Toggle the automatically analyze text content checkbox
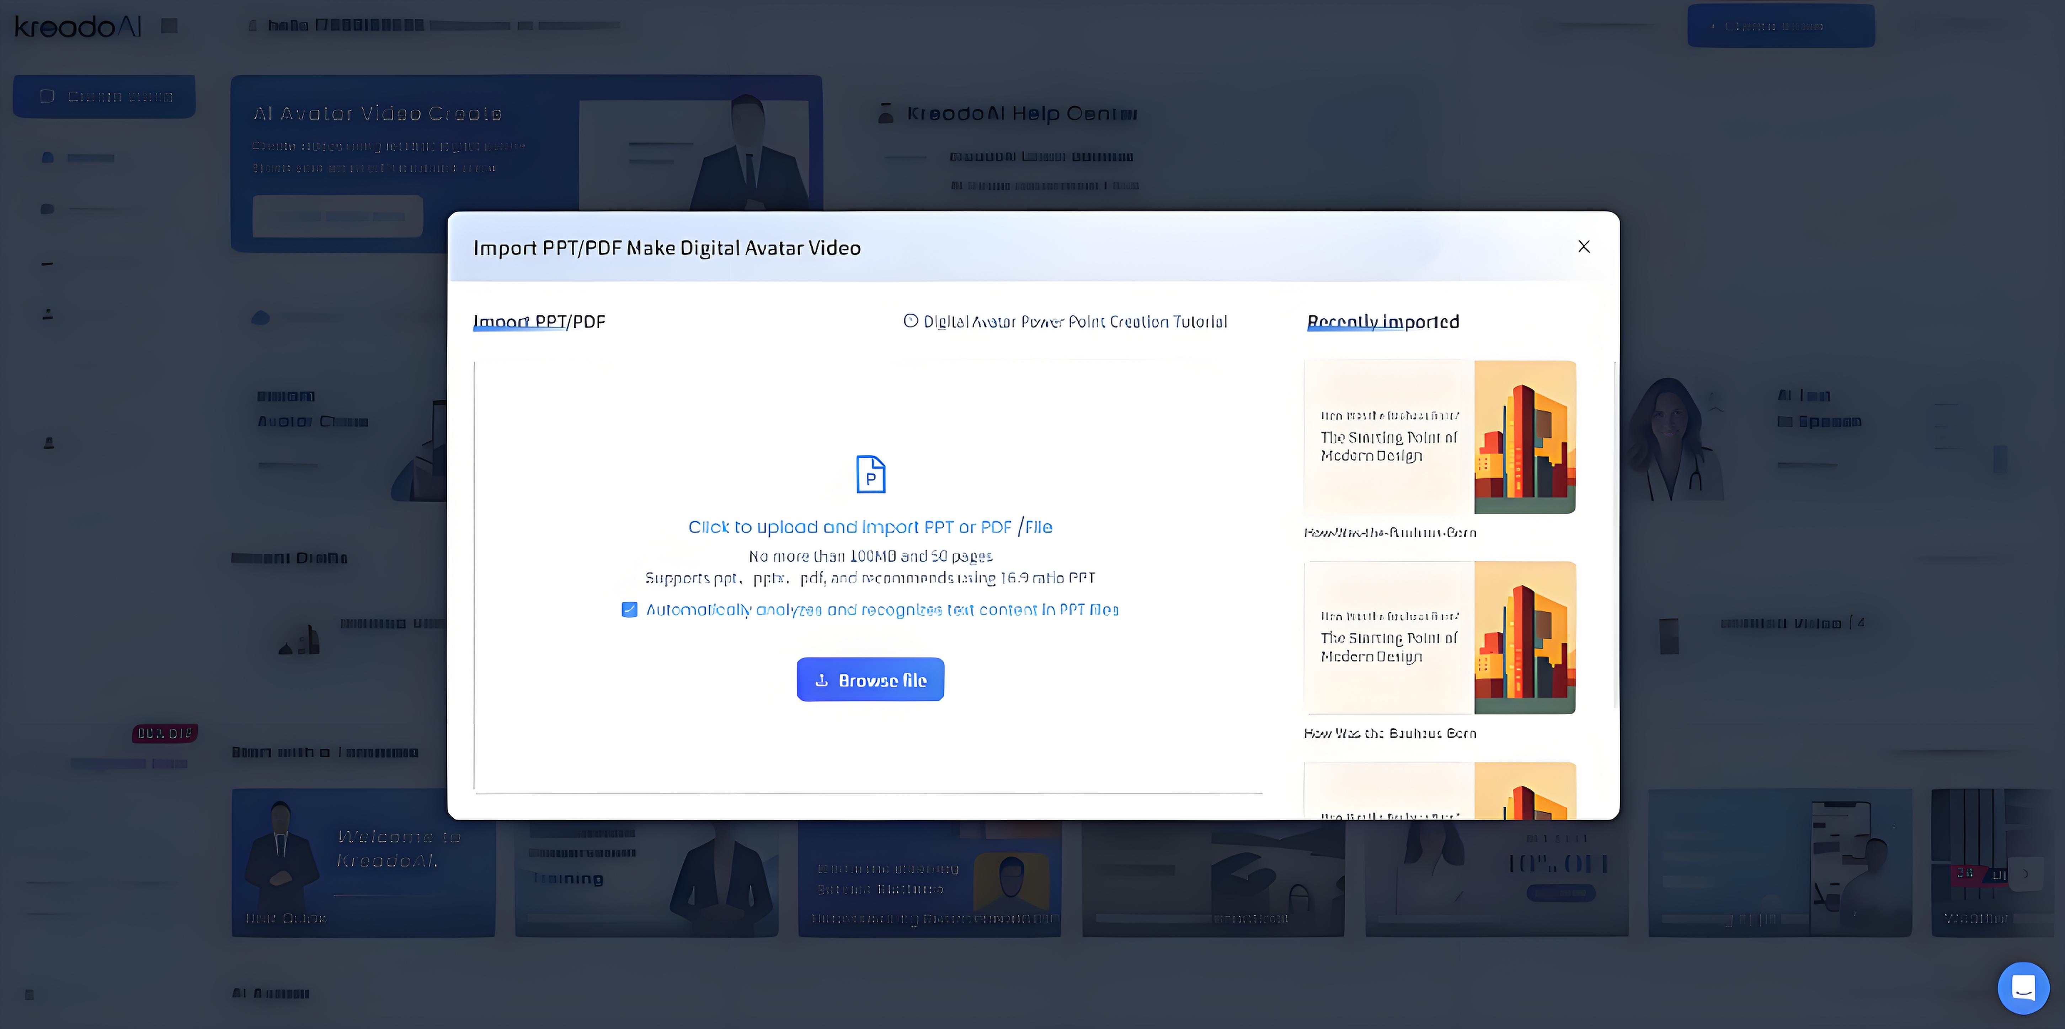This screenshot has height=1029, width=2065. pyautogui.click(x=629, y=610)
